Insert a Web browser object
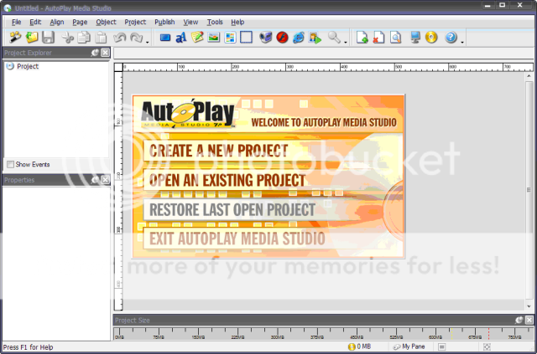The height and width of the screenshot is (354, 537). (x=299, y=38)
